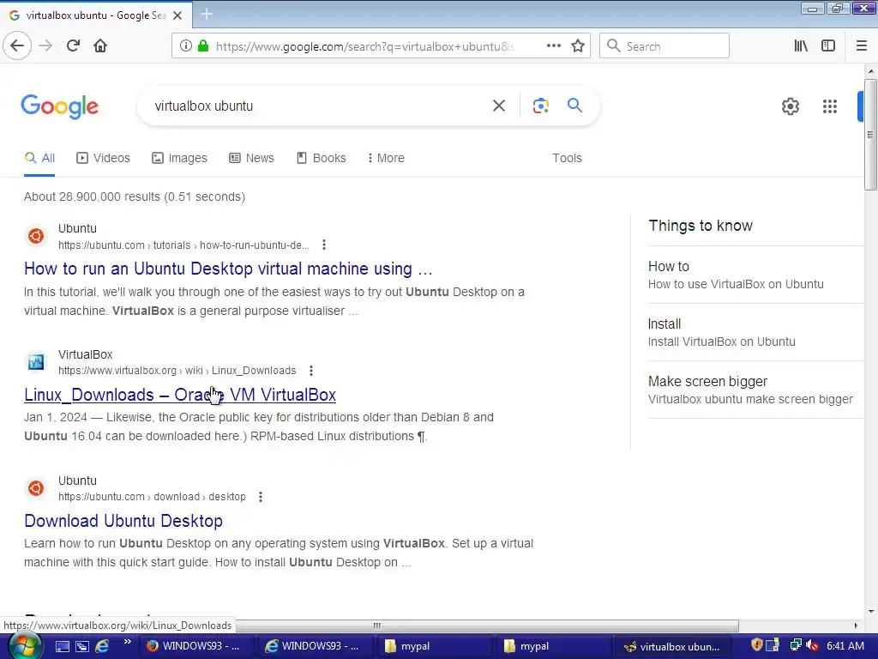Submit search with the blue magnifier icon
The width and height of the screenshot is (878, 659).
tap(574, 106)
